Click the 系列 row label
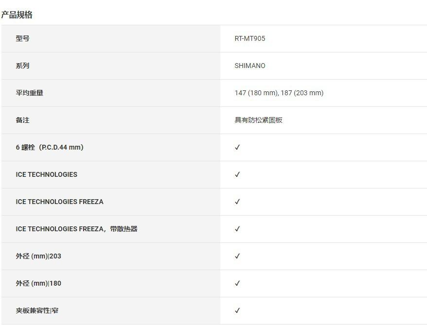Viewport: 427px width, 325px height. 22,66
